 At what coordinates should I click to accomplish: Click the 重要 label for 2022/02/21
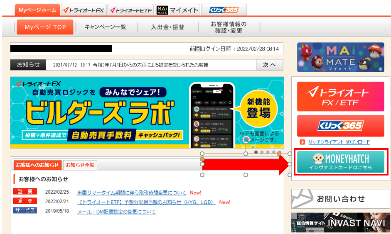tap(25, 201)
